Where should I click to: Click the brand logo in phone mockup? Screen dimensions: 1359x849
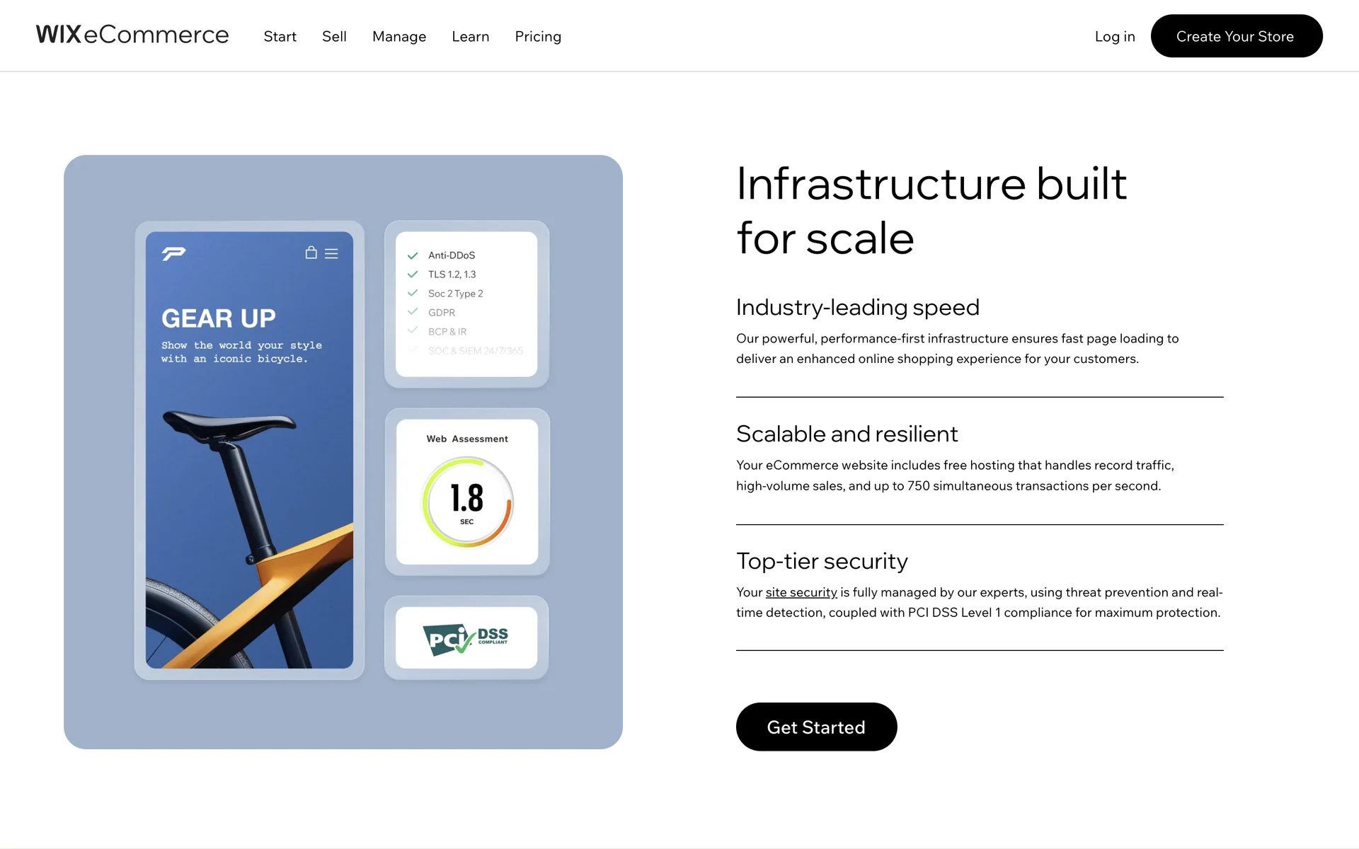click(x=173, y=253)
